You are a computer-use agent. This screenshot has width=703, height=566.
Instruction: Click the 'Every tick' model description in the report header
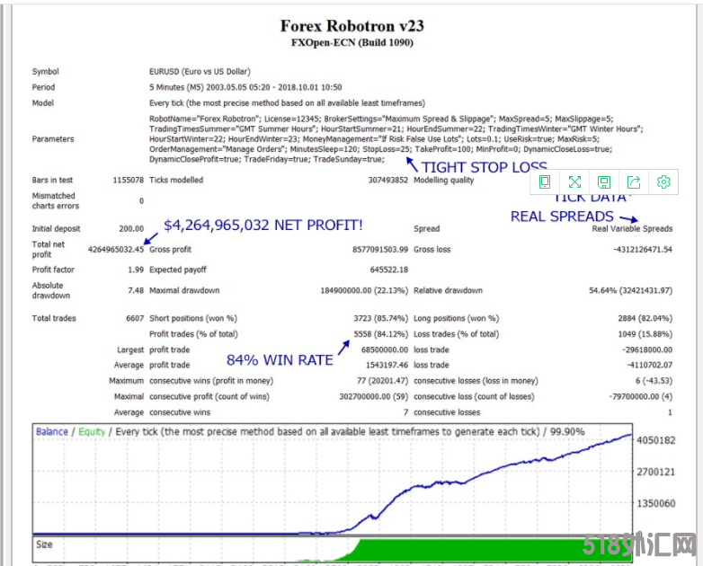click(x=287, y=103)
